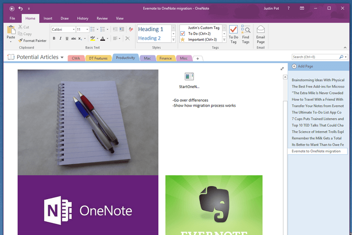Open the Potential Articles notebook dropdown
Screen dimensions: 352x235
pos(62,57)
